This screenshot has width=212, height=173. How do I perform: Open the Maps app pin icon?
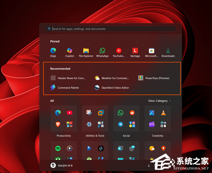(164, 148)
